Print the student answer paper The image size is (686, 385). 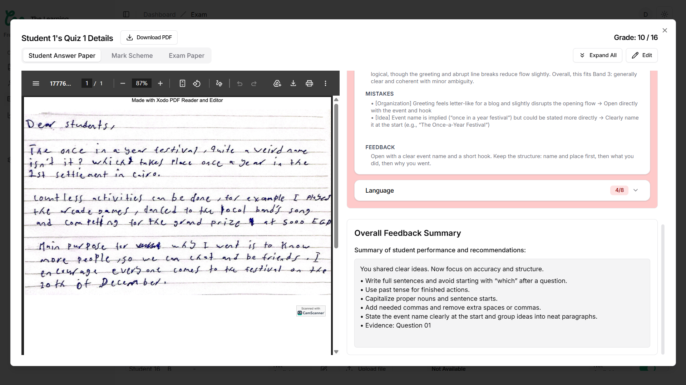(x=310, y=83)
